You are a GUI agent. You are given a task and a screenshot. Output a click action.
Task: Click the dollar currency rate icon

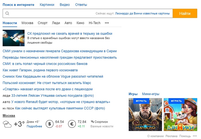(x=49, y=124)
